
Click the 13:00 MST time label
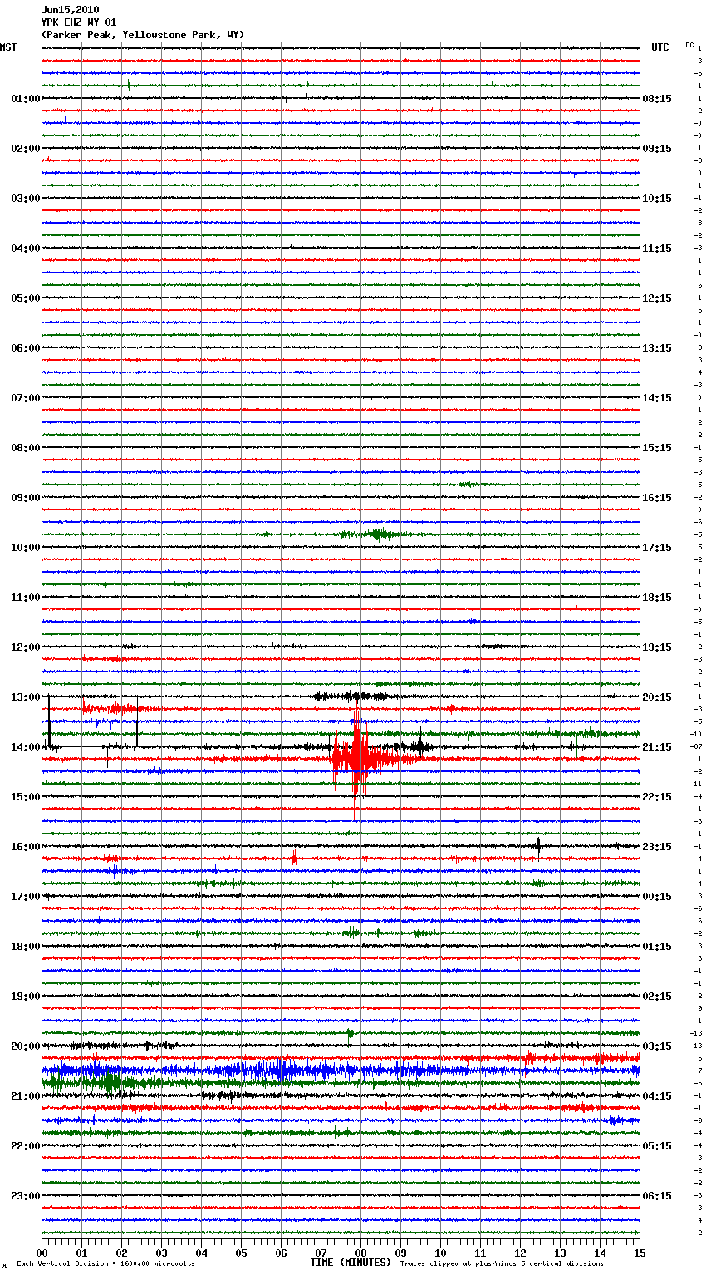pos(26,697)
